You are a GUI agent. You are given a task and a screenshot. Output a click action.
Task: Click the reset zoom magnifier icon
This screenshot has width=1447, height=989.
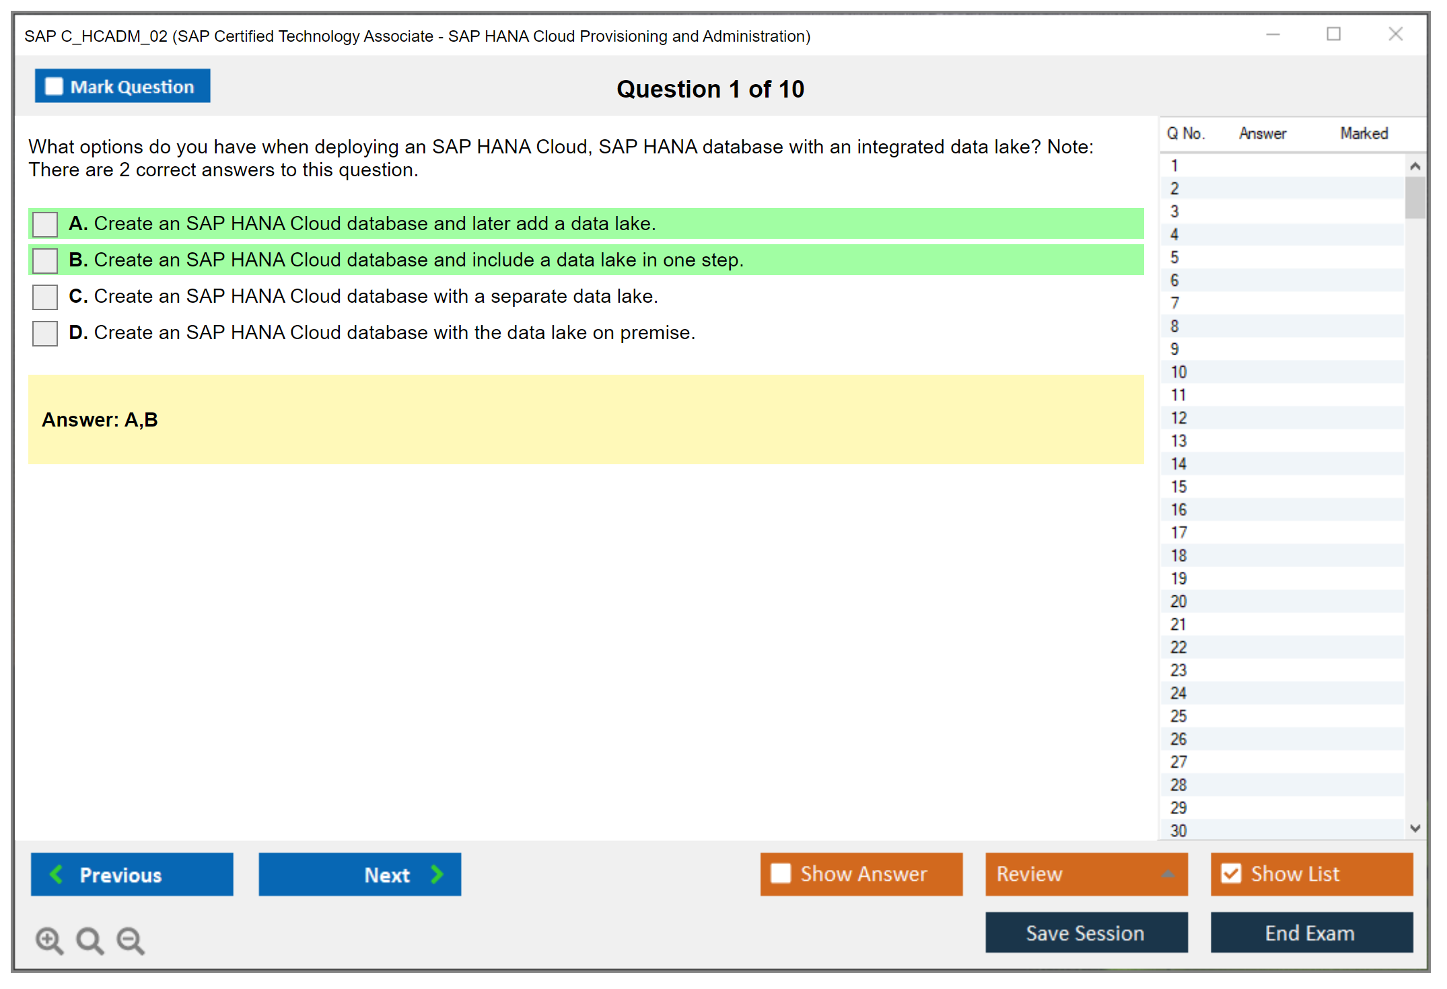(90, 940)
